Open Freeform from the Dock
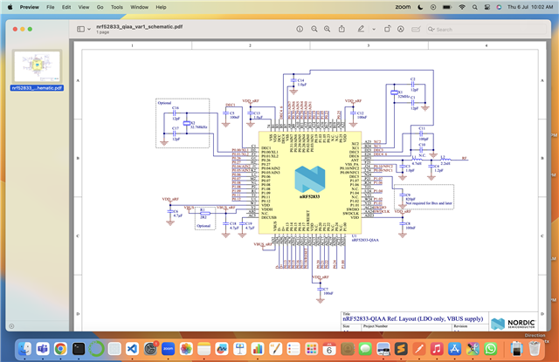Screen dimensions: 559x362 [x=222, y=349]
